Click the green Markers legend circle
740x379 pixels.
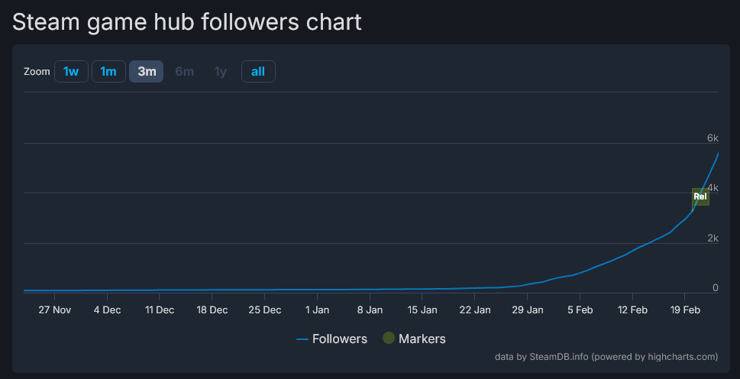tap(389, 339)
